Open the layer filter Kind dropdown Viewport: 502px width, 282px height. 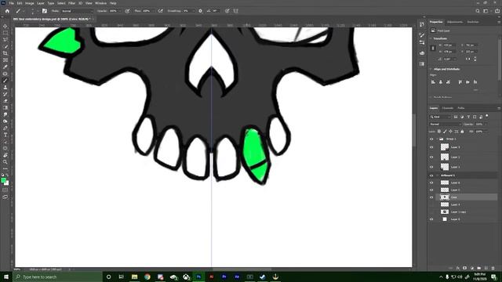click(x=441, y=117)
